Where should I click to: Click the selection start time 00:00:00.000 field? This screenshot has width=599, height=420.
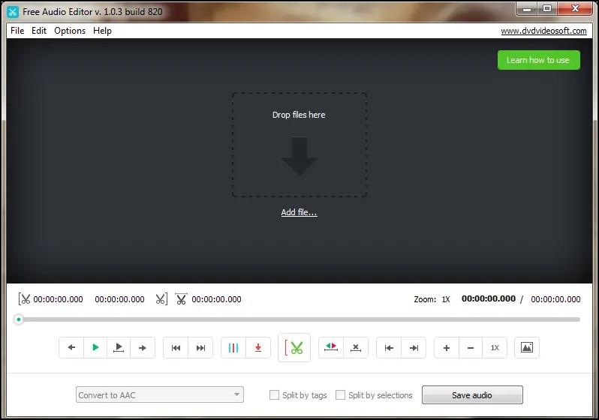[58, 299]
